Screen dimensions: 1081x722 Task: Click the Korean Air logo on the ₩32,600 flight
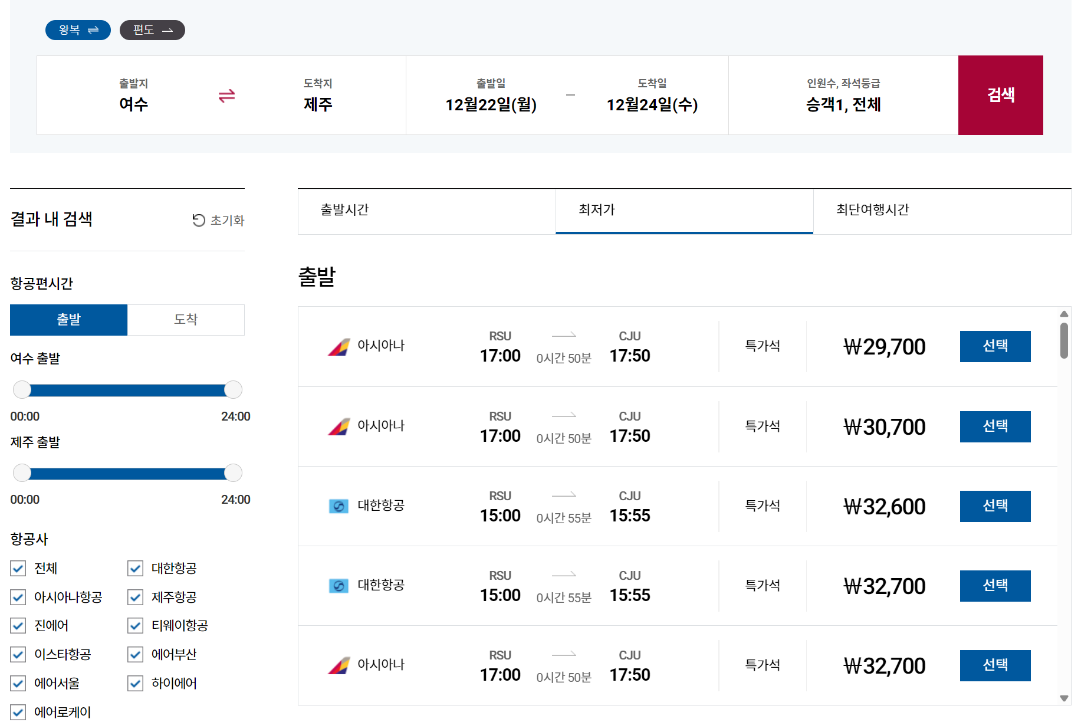339,506
